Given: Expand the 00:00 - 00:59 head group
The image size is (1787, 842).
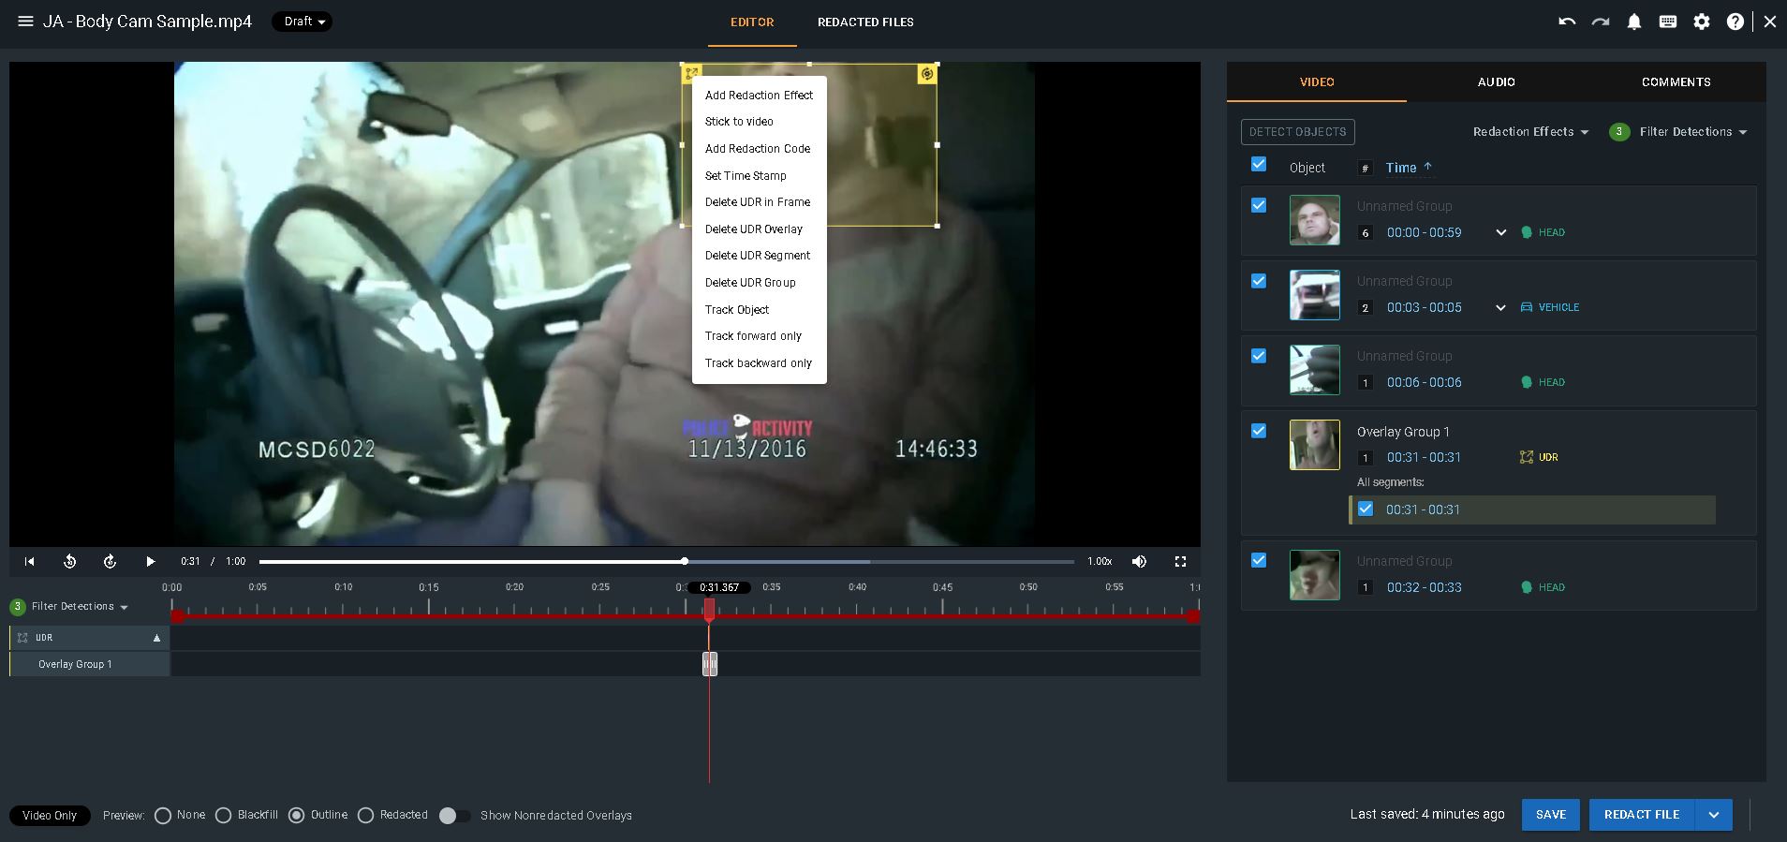Looking at the screenshot, I should point(1500,232).
